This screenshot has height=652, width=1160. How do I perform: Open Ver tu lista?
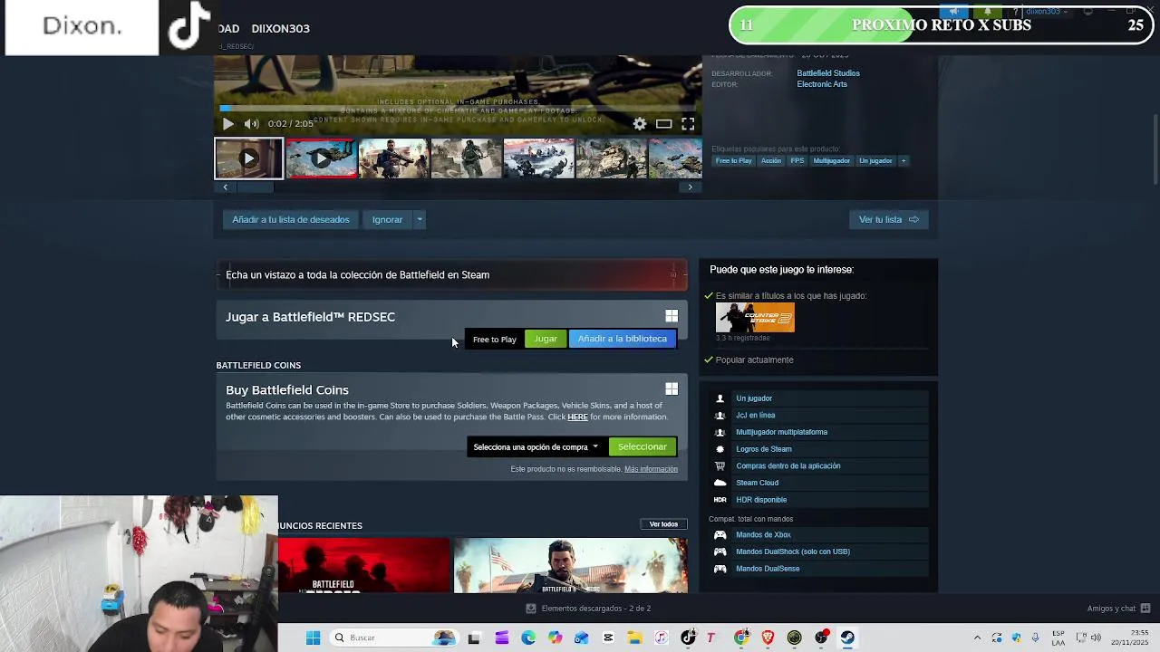coord(888,219)
